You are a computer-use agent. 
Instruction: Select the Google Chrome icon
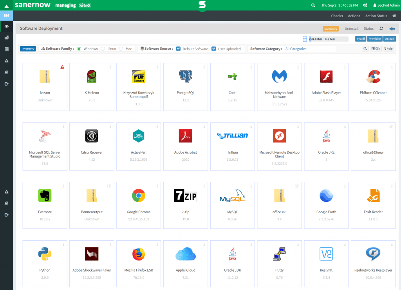click(139, 196)
